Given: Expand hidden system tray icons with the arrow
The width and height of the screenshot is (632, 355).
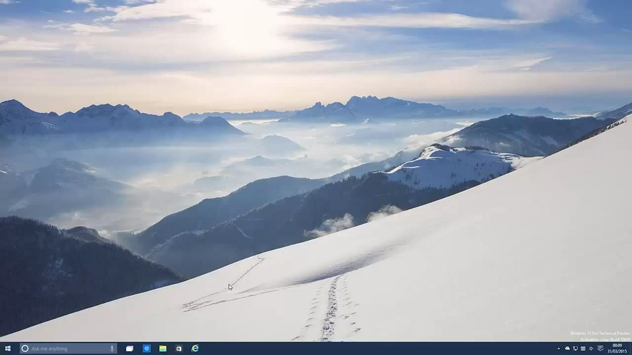Looking at the screenshot, I should [559, 349].
